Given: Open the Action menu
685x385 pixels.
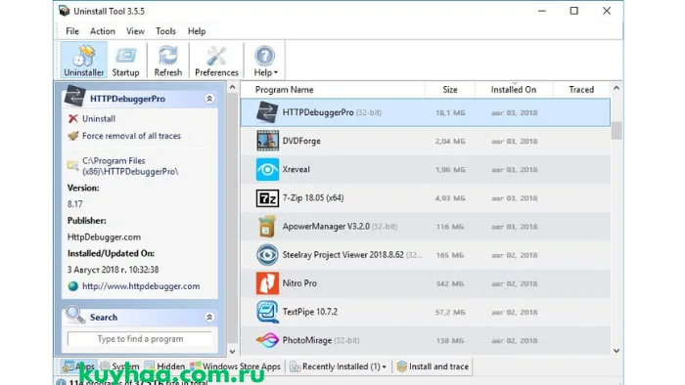Looking at the screenshot, I should (102, 31).
